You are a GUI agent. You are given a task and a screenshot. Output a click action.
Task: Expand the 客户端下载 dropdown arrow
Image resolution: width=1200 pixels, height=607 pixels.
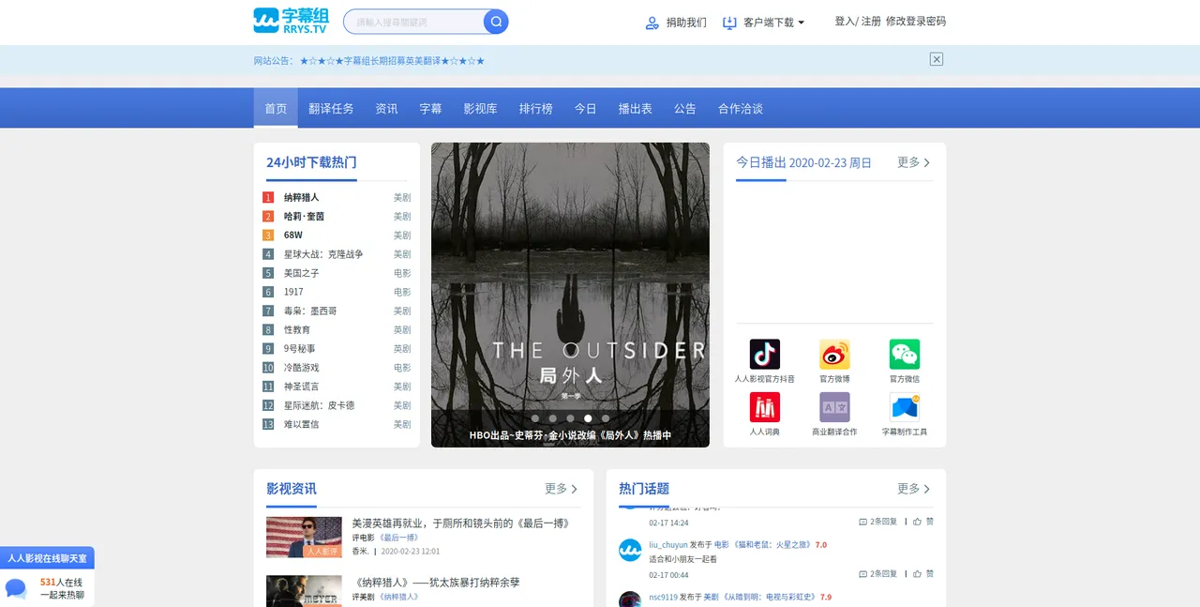point(801,23)
